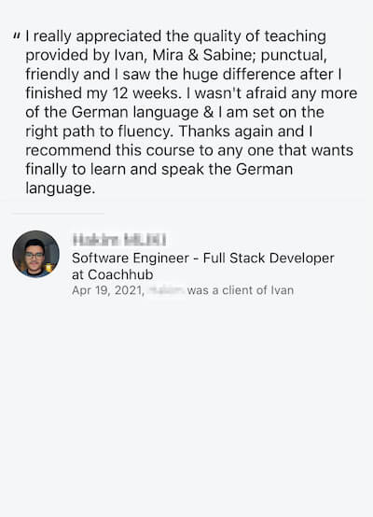Click the blurred first name beside the date
The height and width of the screenshot is (517, 373).
pos(166,290)
